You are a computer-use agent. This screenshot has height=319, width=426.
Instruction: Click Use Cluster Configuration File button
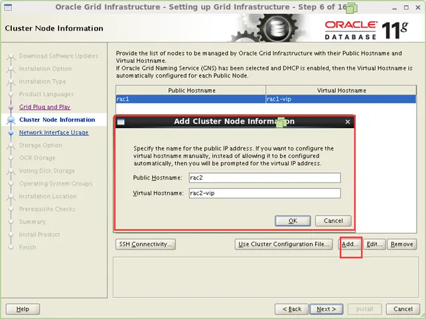click(x=283, y=244)
